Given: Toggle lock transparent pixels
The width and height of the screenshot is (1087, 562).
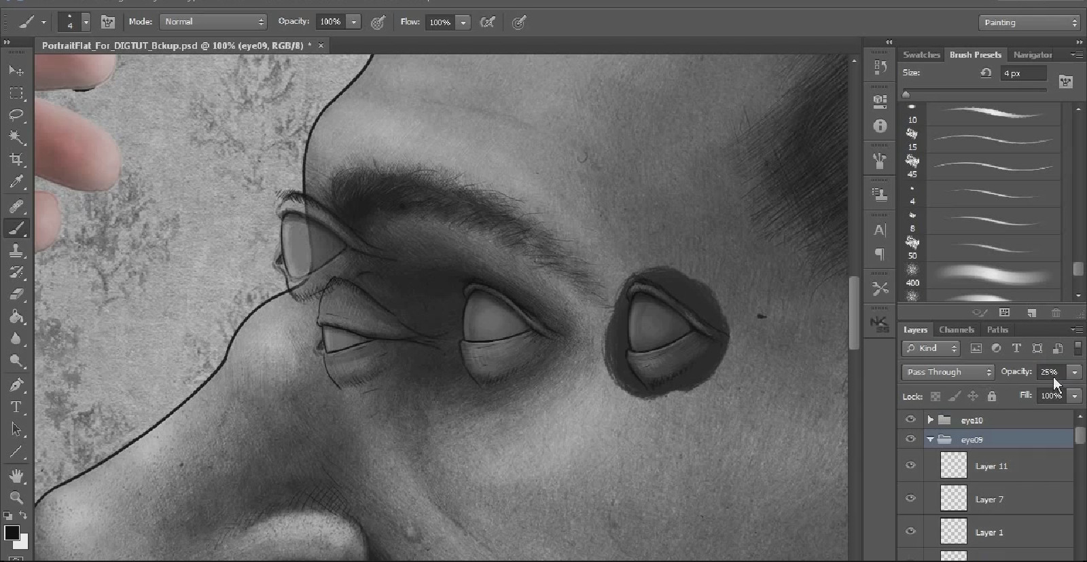Looking at the screenshot, I should coord(935,396).
